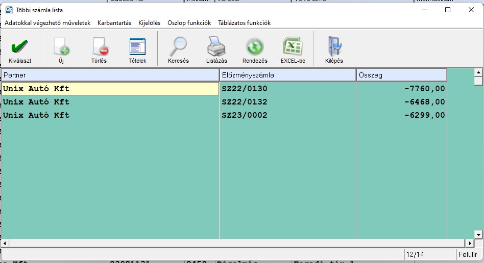Open the Tételek items icon

pos(137,48)
